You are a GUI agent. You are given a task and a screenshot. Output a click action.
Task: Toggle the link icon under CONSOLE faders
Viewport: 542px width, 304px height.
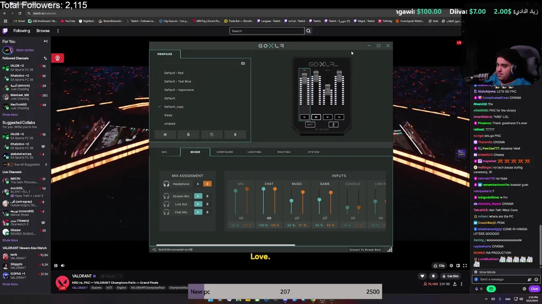point(353,218)
